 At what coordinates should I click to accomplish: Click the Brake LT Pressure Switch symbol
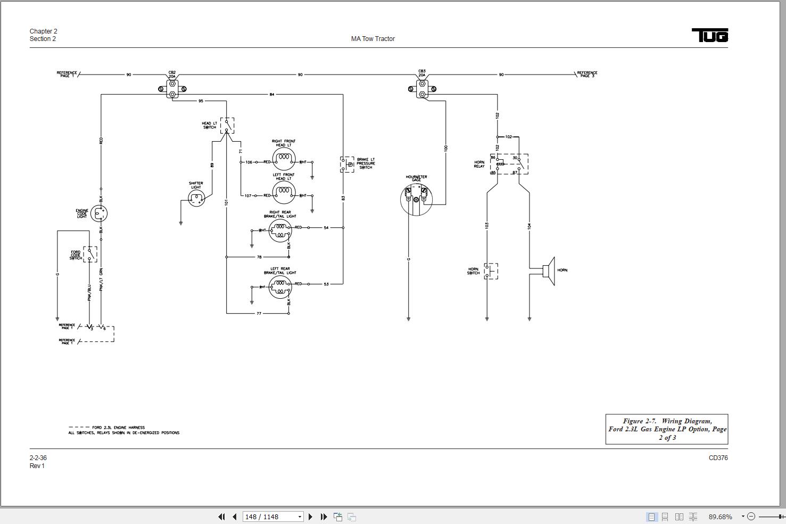pyautogui.click(x=348, y=165)
